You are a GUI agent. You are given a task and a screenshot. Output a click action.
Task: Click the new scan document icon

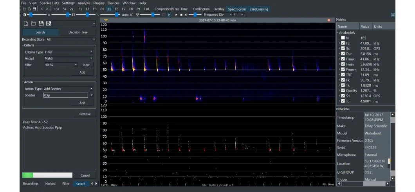[x=25, y=24]
